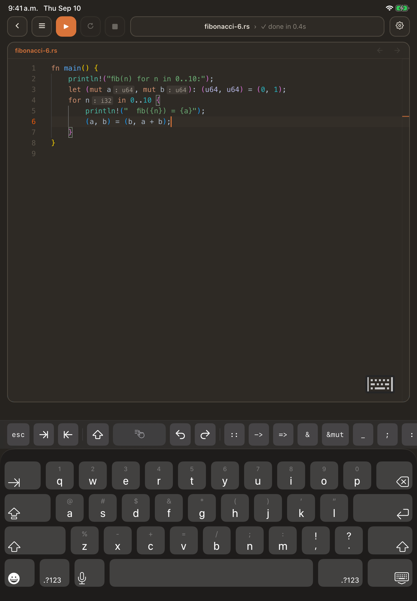The image size is (417, 601).
Task: Tap the backspace delete key
Action: [x=394, y=475]
